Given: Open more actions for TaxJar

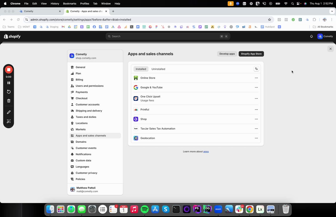Looking at the screenshot, I should 256,129.
